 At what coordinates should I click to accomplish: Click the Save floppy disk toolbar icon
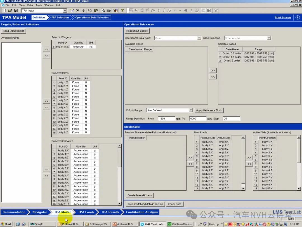[16, 11]
